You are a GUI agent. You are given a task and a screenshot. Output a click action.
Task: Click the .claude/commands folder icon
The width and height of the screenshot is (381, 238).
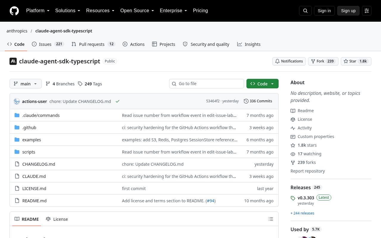pyautogui.click(x=17, y=115)
